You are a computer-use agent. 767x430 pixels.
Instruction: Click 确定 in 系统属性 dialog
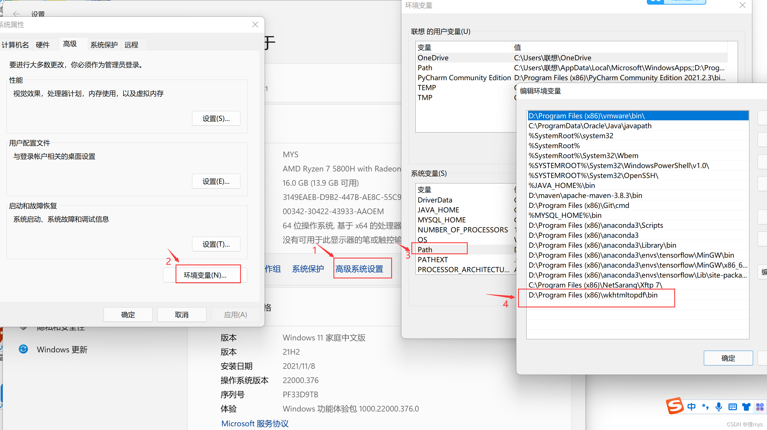pos(128,315)
